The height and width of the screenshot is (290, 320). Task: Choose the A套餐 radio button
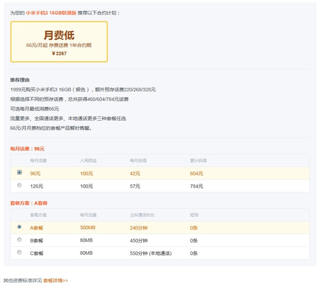click(x=20, y=226)
